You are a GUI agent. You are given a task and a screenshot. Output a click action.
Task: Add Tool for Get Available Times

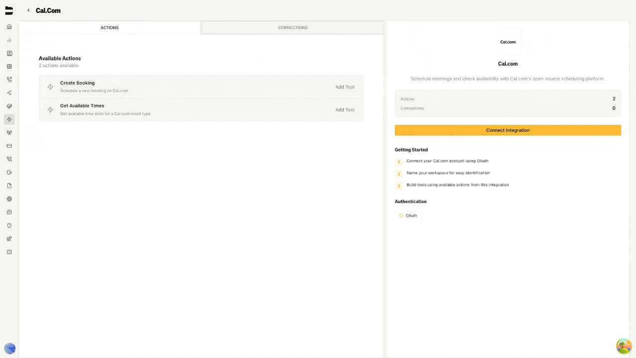345,110
